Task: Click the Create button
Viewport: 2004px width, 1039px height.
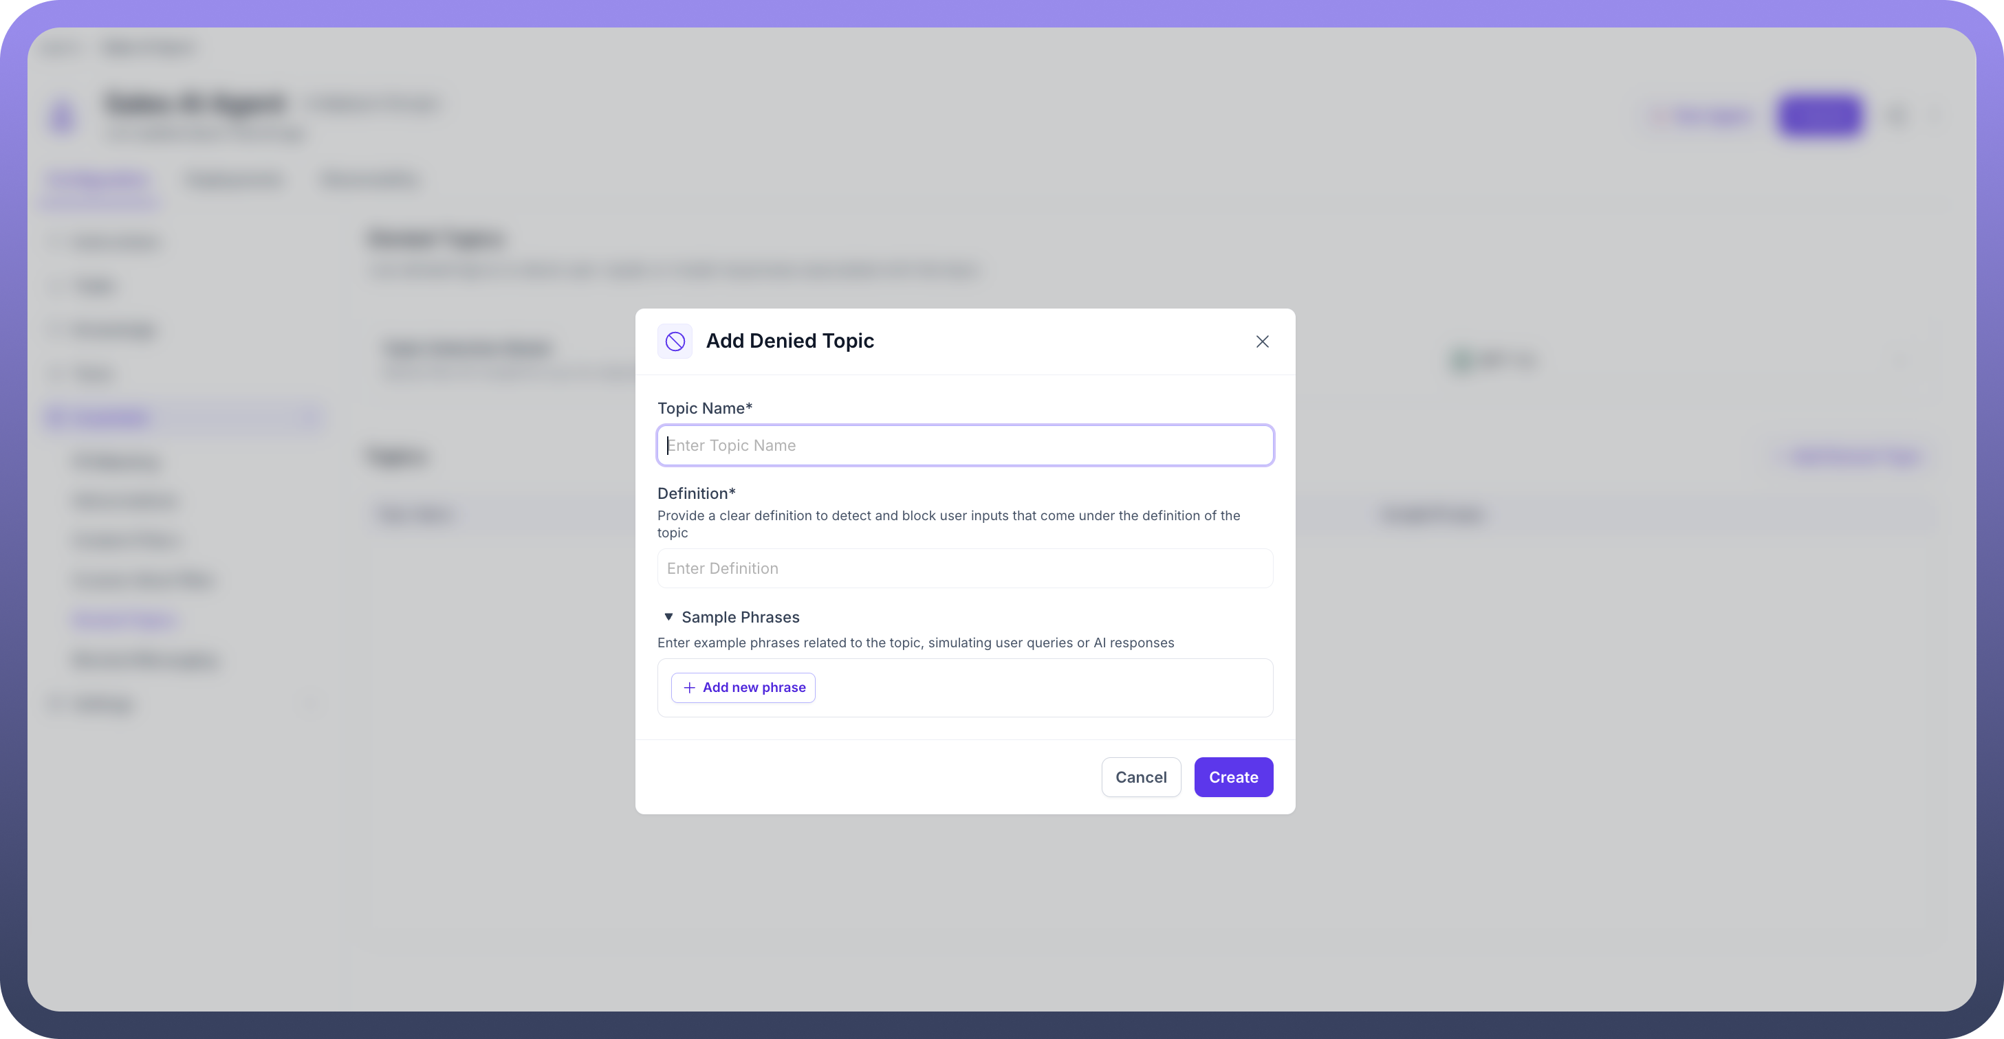Action: (x=1233, y=777)
